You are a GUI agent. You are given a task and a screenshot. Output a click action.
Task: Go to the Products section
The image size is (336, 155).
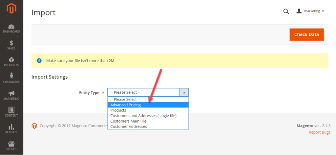[11, 62]
